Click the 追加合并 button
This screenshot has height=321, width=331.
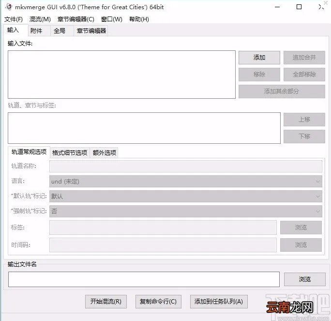pyautogui.click(x=304, y=58)
